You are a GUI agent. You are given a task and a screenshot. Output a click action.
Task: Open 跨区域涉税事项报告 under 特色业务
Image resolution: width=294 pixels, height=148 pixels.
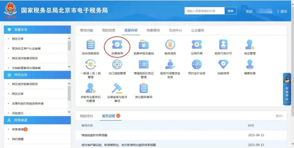25,84
